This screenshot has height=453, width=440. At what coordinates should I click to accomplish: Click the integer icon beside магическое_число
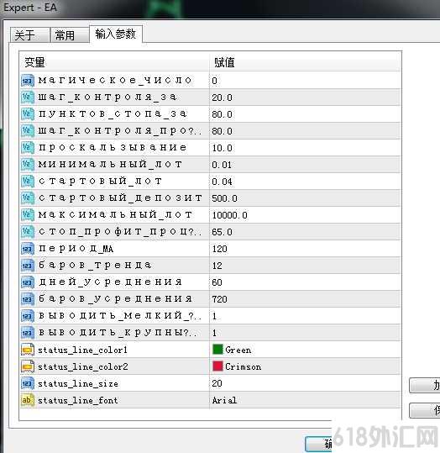[x=28, y=81]
